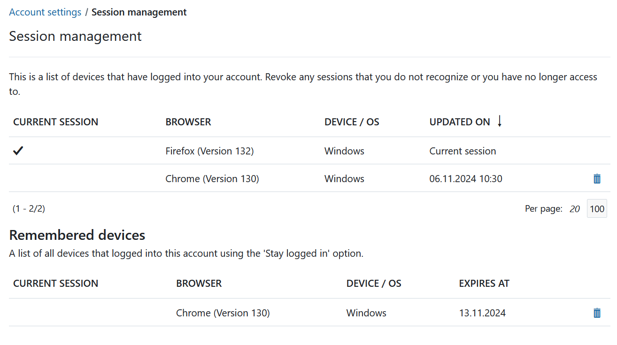Select the descending sort indicator in sessions table
This screenshot has height=345, width=617.
point(499,121)
